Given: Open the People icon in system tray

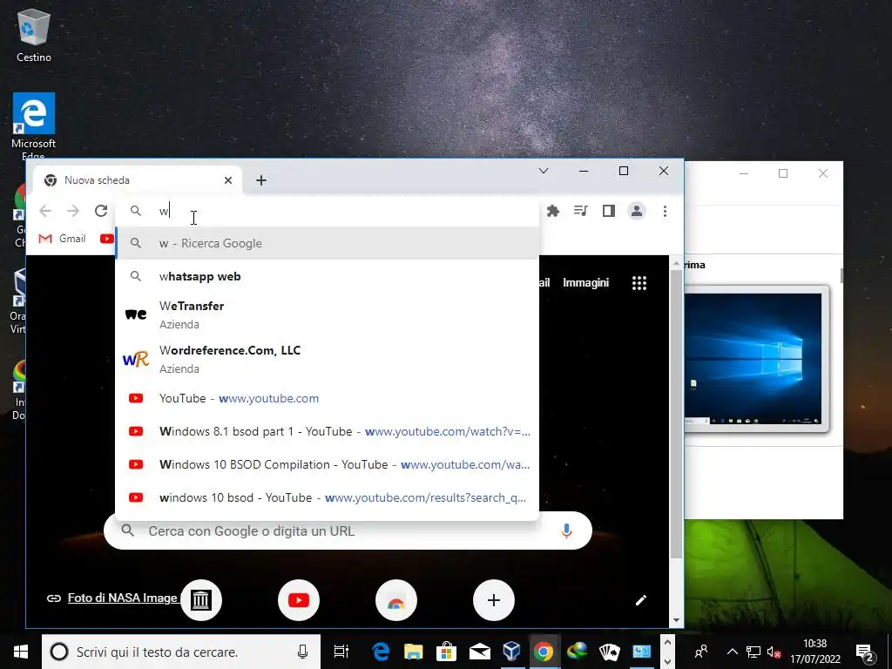Looking at the screenshot, I should tap(701, 652).
